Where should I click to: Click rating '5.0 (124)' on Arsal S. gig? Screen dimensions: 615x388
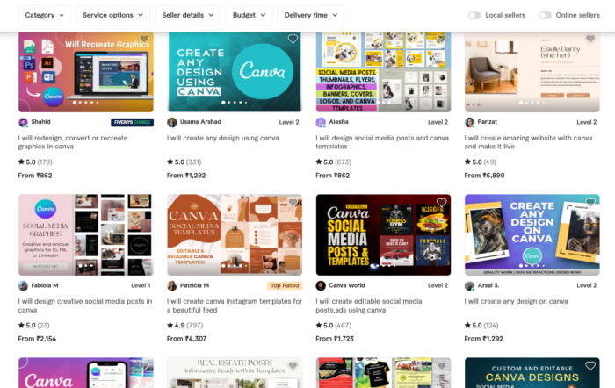(481, 326)
